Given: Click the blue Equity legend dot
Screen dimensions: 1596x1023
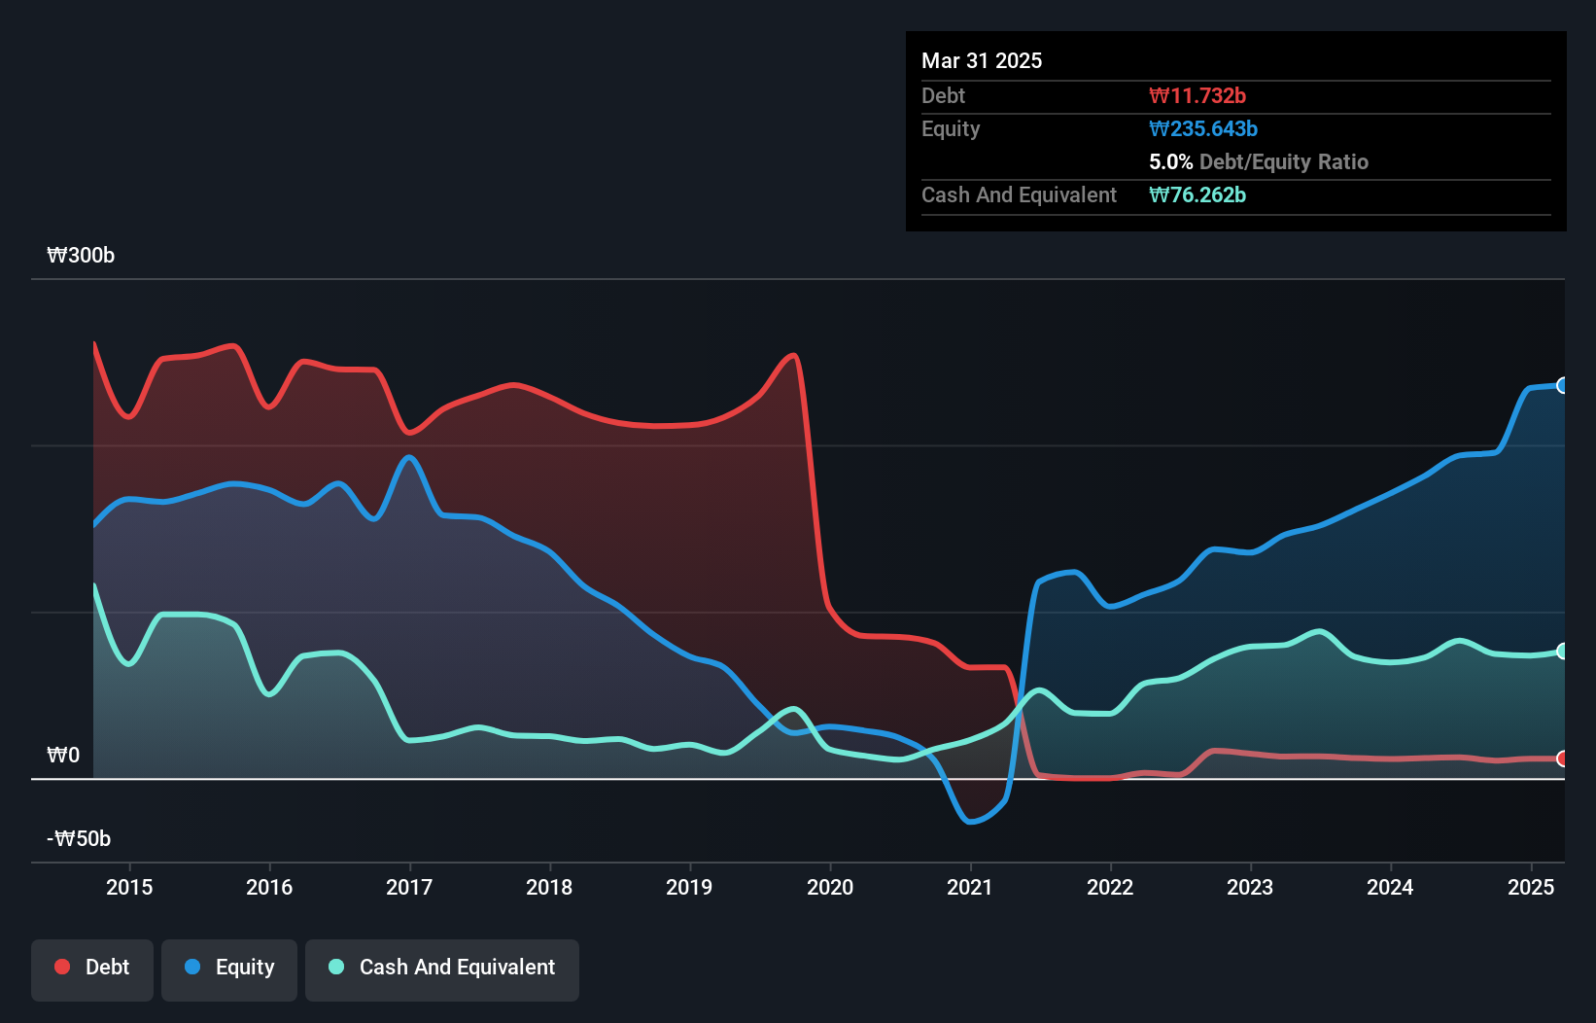Looking at the screenshot, I should coord(192,967).
